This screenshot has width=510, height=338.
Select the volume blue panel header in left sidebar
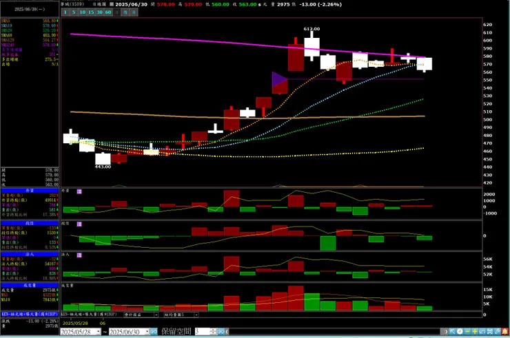30,286
